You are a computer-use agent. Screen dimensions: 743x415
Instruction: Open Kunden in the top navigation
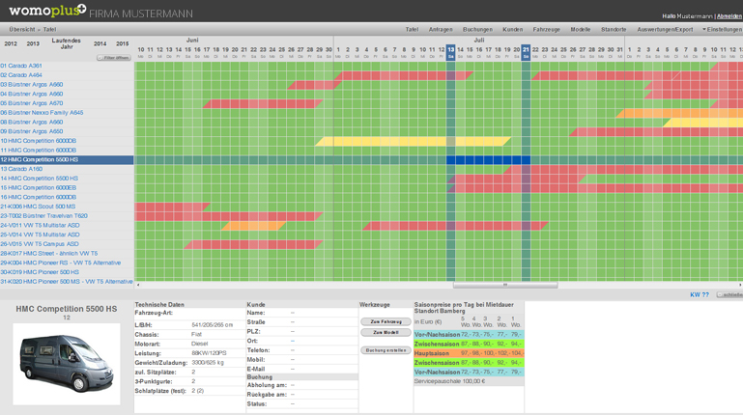513,29
